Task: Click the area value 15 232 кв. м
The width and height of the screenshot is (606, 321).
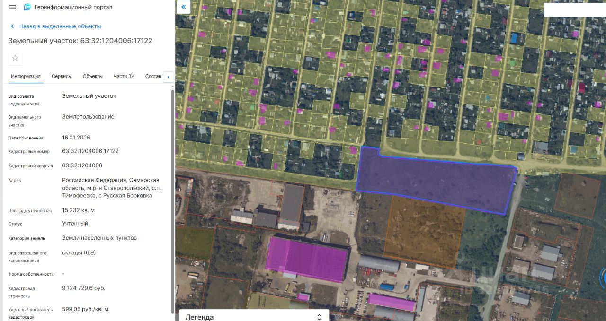Action: [x=79, y=210]
